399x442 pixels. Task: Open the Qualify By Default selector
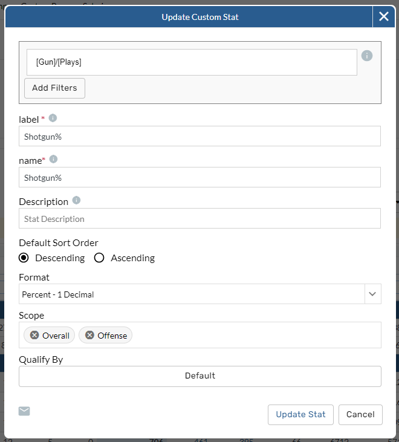199,375
